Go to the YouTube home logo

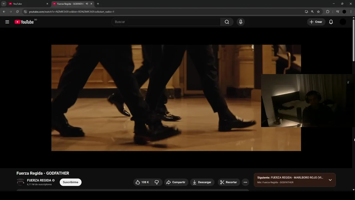24,22
